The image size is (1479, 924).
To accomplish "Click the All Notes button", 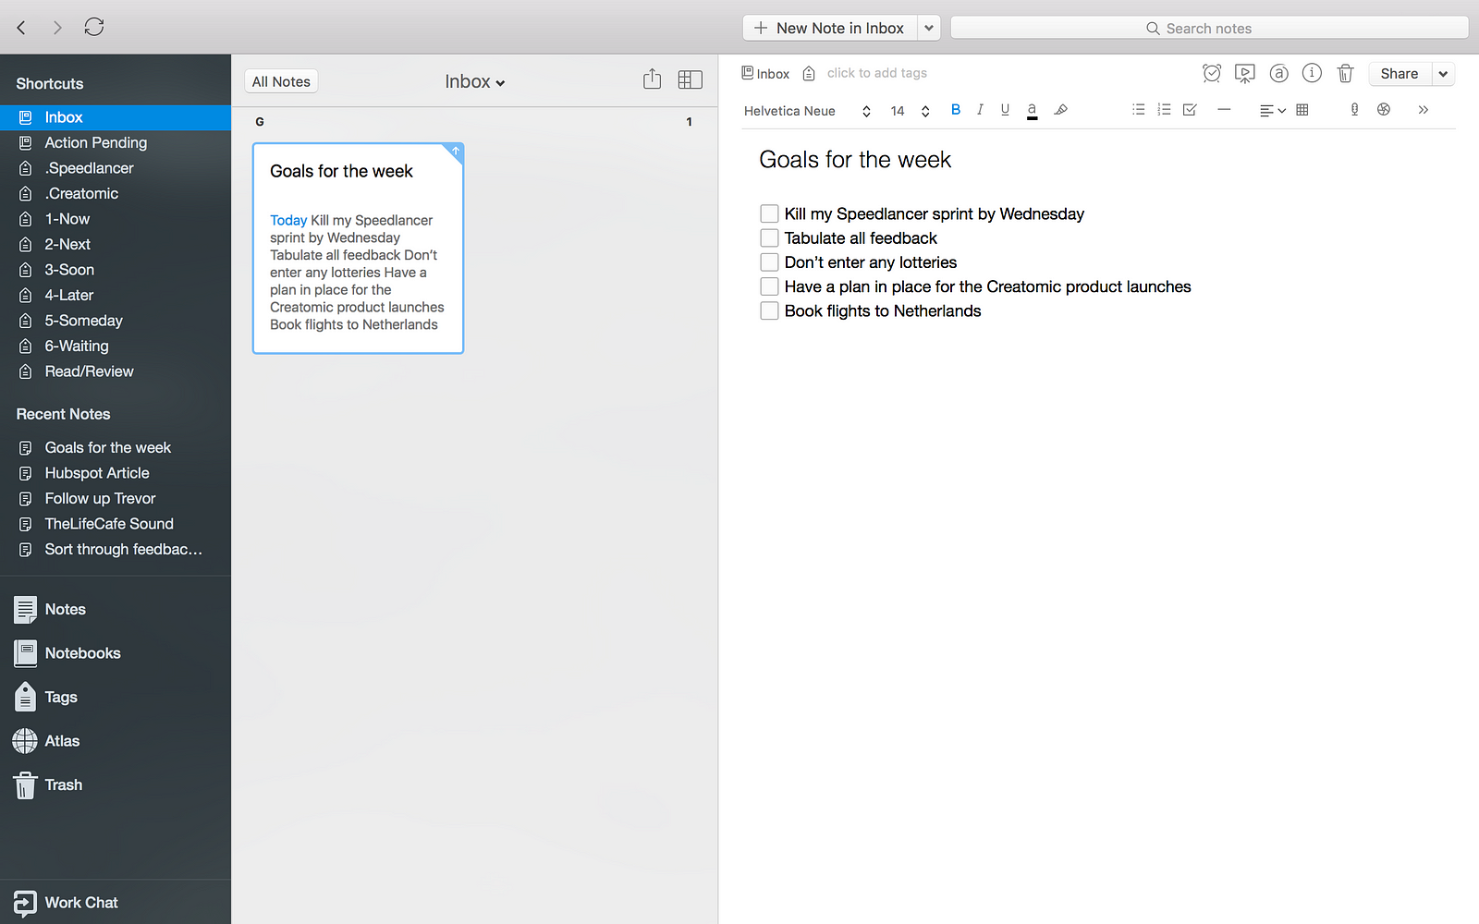I will (x=282, y=81).
